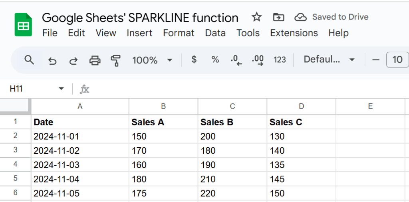Open the Format menu
This screenshot has height=202, width=409.
pos(179,33)
